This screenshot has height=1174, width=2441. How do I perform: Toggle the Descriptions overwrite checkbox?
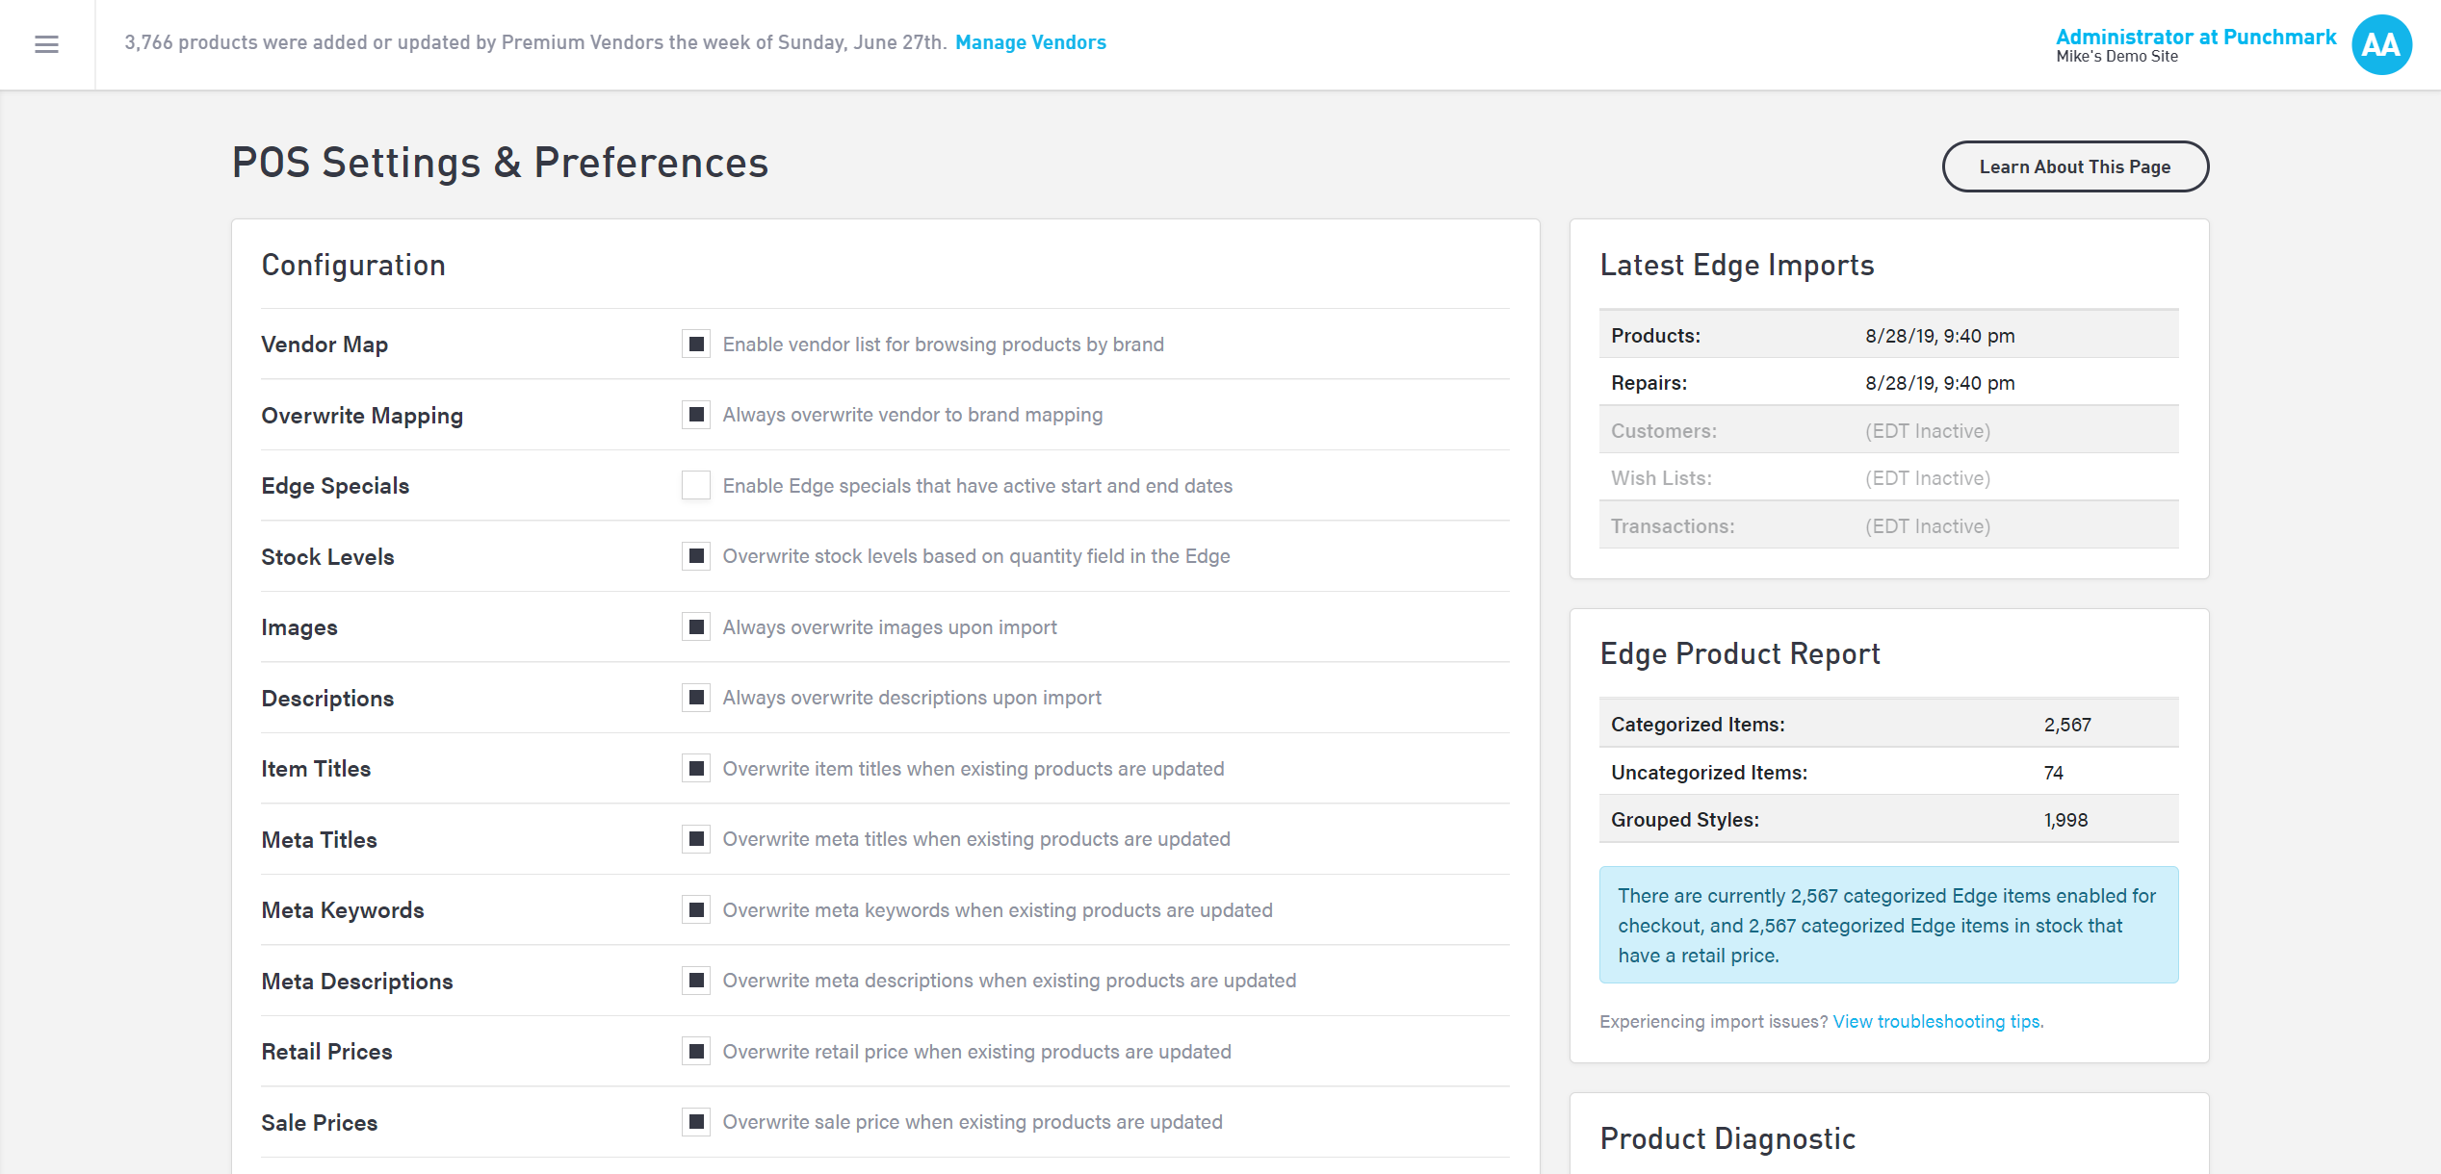pos(696,698)
